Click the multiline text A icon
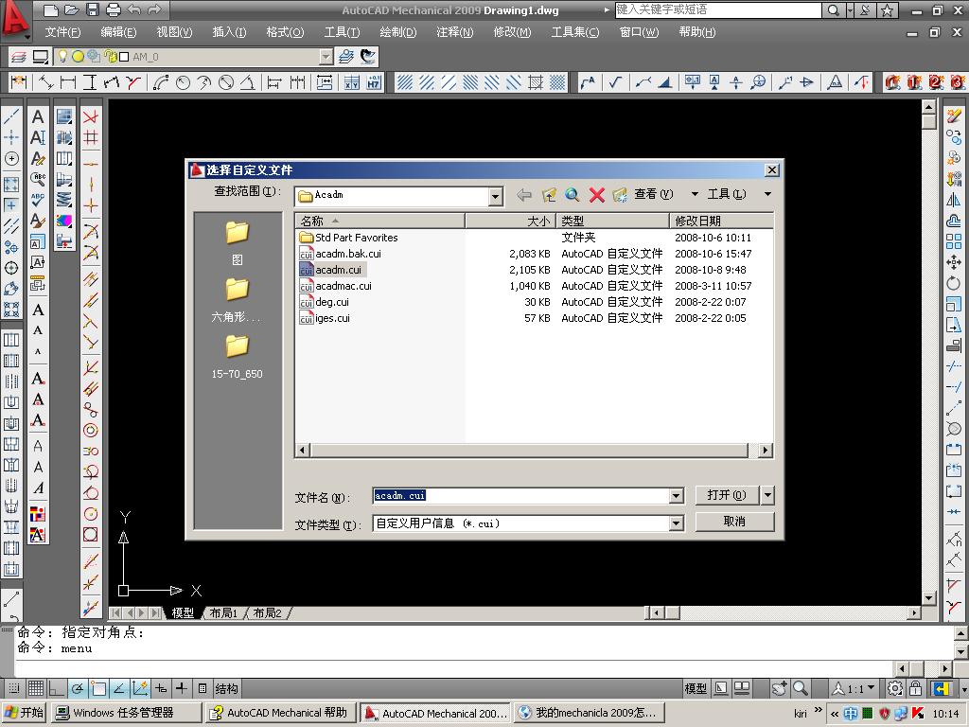 [x=38, y=116]
